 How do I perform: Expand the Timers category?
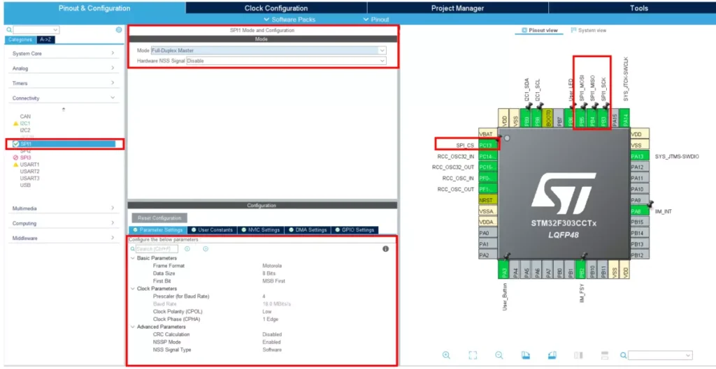point(63,83)
